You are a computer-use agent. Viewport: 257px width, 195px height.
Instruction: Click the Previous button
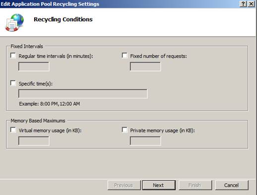click(124, 185)
